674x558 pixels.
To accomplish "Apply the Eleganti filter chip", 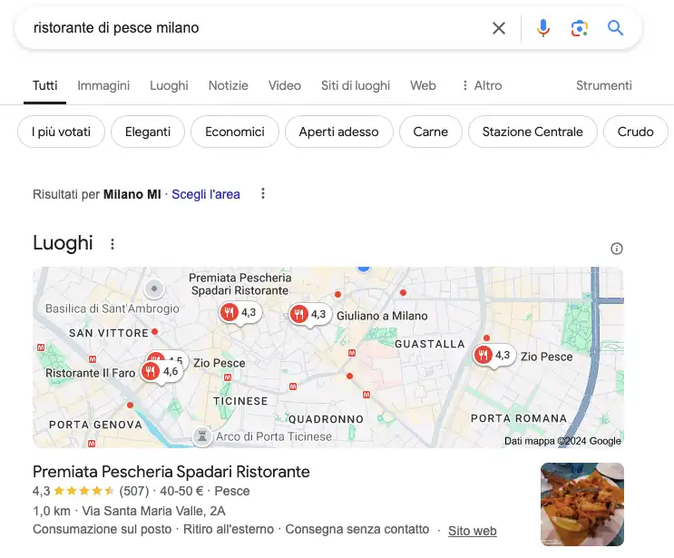I will coord(148,132).
